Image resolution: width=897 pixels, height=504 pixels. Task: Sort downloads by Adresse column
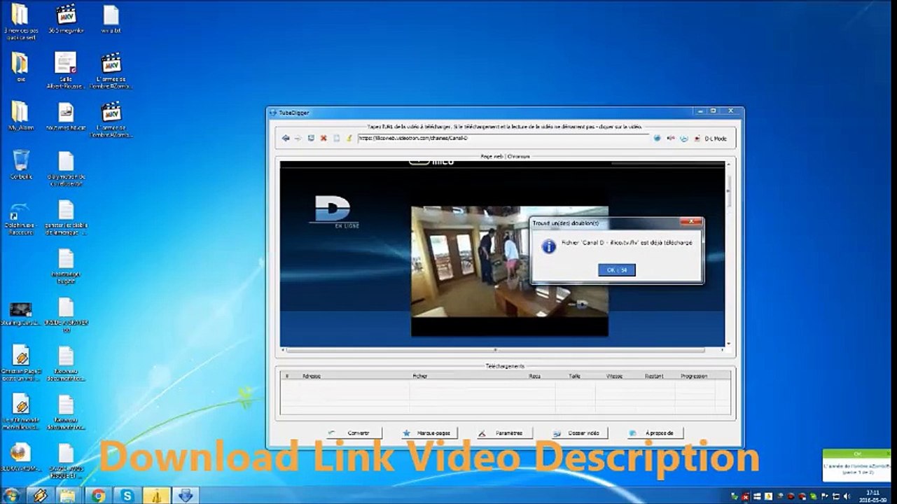point(354,377)
